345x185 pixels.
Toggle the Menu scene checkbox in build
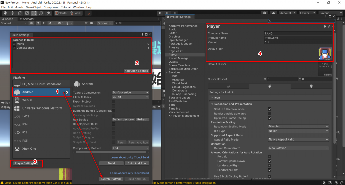tap(14, 44)
